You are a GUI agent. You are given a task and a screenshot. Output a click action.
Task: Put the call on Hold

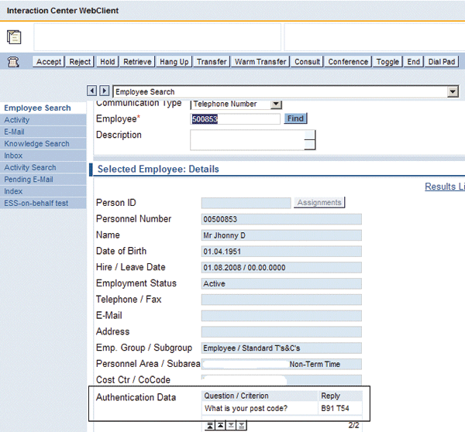[x=108, y=62]
